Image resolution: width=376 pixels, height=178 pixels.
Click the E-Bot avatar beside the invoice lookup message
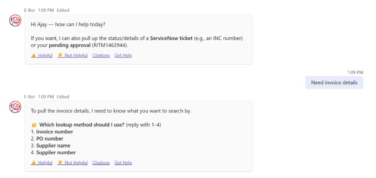click(15, 107)
